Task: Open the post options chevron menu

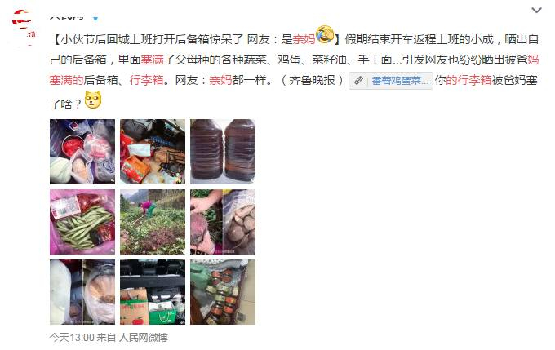Action: [x=536, y=11]
